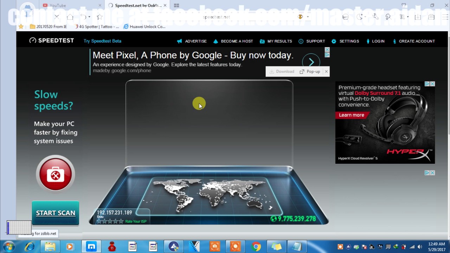The image size is (450, 253).
Task: Stop loading the page with the X icon
Action: 57,17
